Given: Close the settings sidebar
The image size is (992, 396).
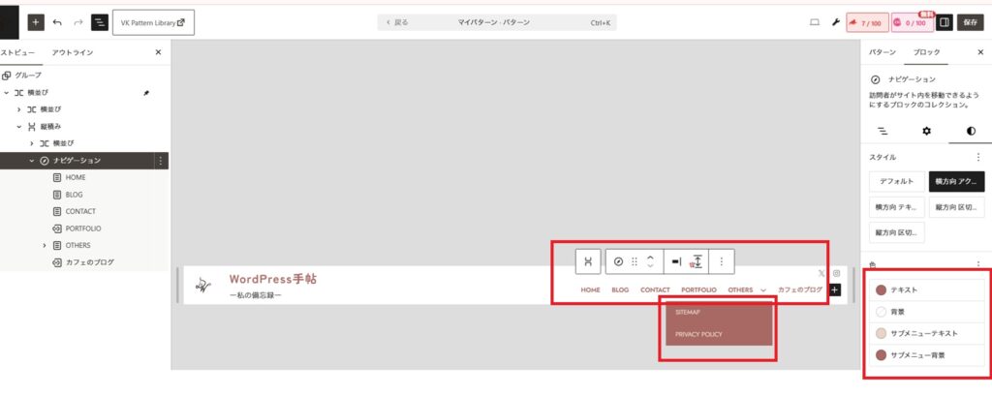Looking at the screenshot, I should point(980,52).
